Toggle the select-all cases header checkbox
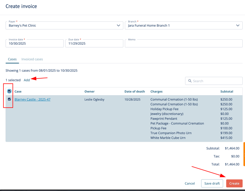Screen dimensions: 245x191 10,91
